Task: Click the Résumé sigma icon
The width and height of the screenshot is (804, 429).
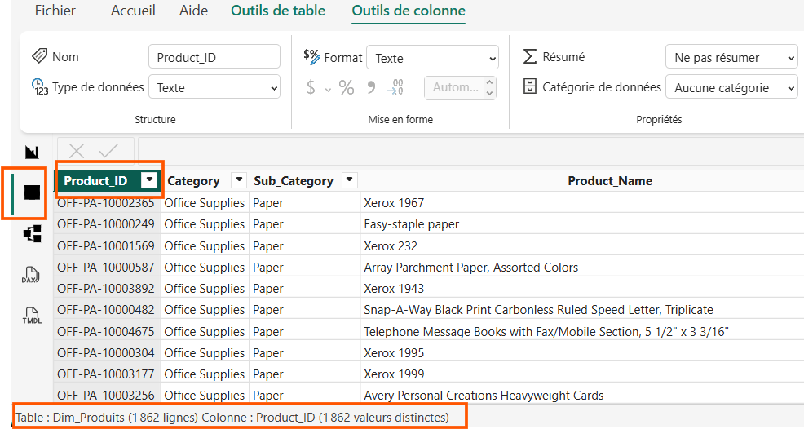Action: click(x=530, y=56)
